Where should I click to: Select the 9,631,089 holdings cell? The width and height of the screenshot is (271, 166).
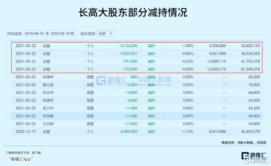tap(218, 54)
